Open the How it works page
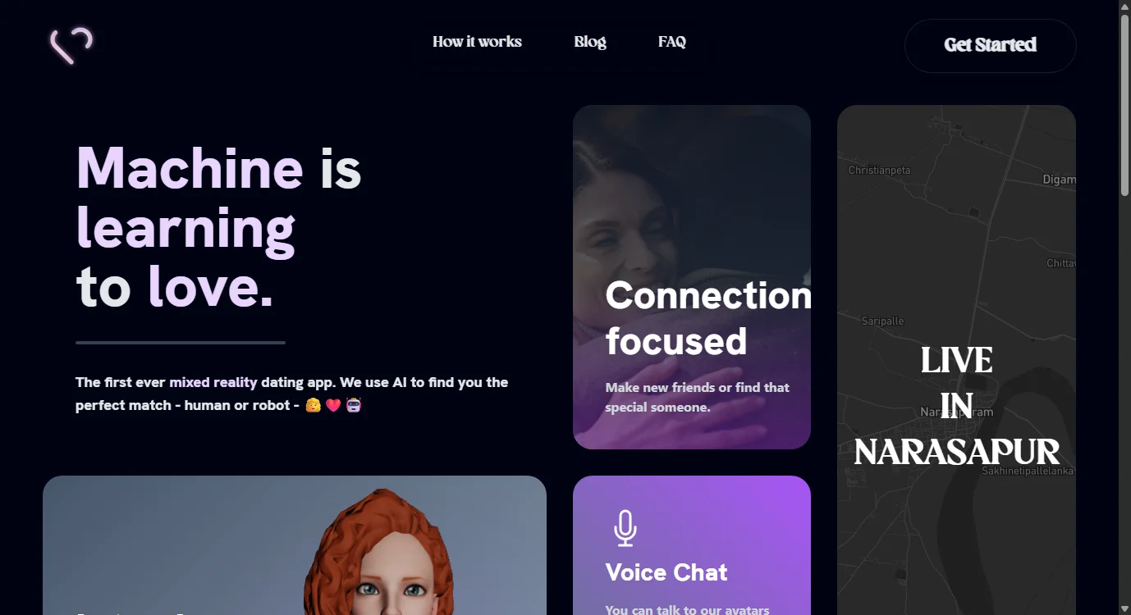This screenshot has height=615, width=1131. (477, 42)
